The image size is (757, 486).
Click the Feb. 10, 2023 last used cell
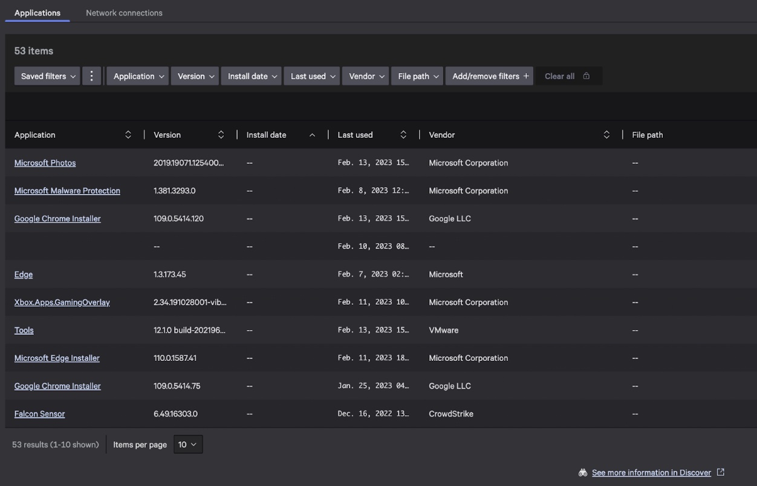[373, 247]
